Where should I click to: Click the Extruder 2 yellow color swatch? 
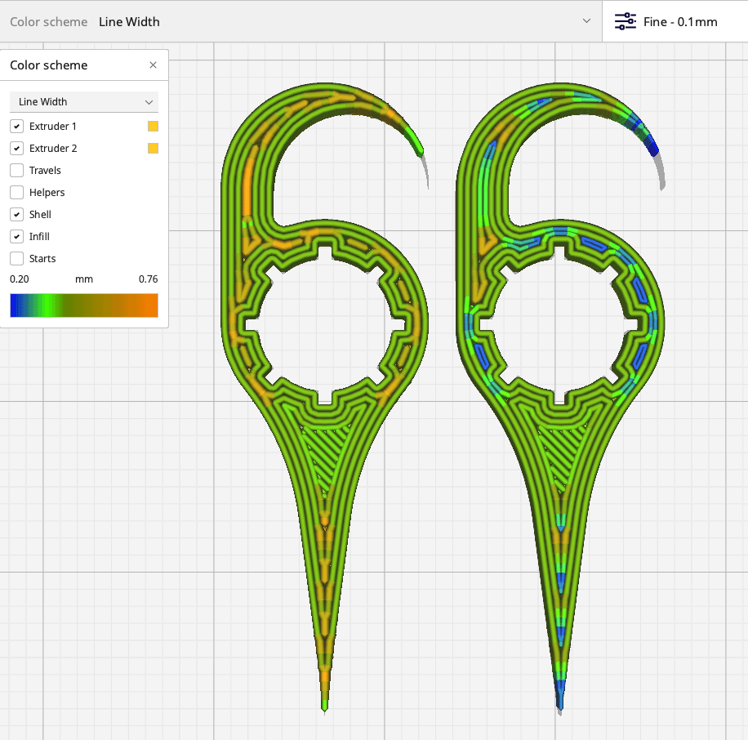tap(153, 149)
